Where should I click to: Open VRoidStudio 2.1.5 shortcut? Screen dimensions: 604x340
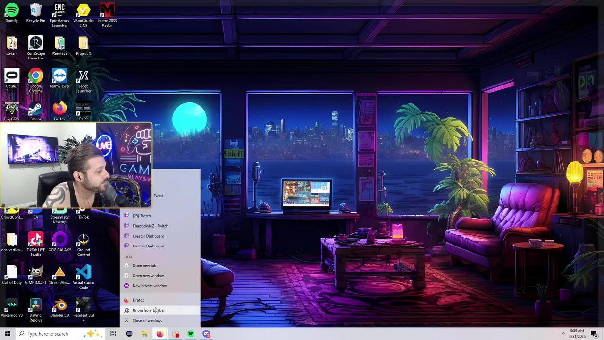(x=84, y=15)
